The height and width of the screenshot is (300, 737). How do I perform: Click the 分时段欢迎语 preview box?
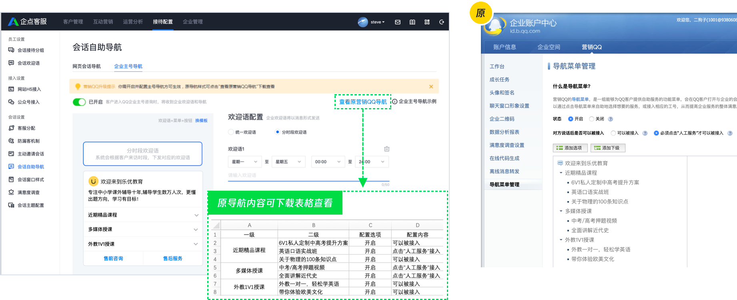(x=143, y=154)
